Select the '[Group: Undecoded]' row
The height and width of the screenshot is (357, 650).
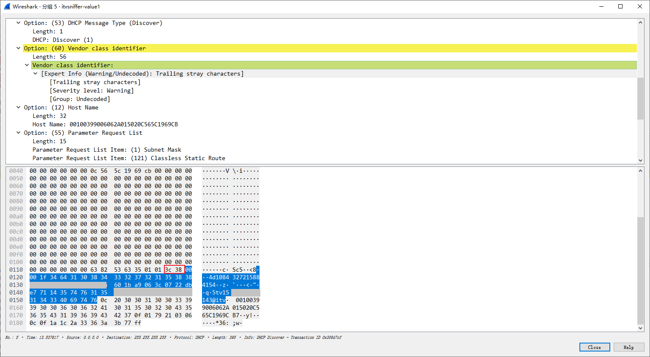pos(80,99)
